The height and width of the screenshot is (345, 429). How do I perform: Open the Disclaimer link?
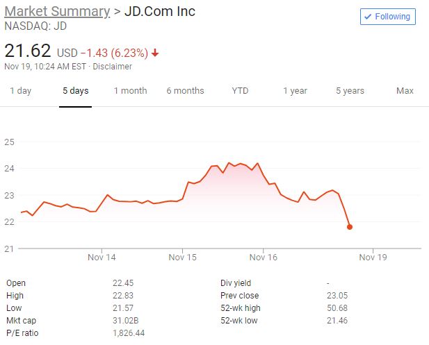click(x=112, y=67)
